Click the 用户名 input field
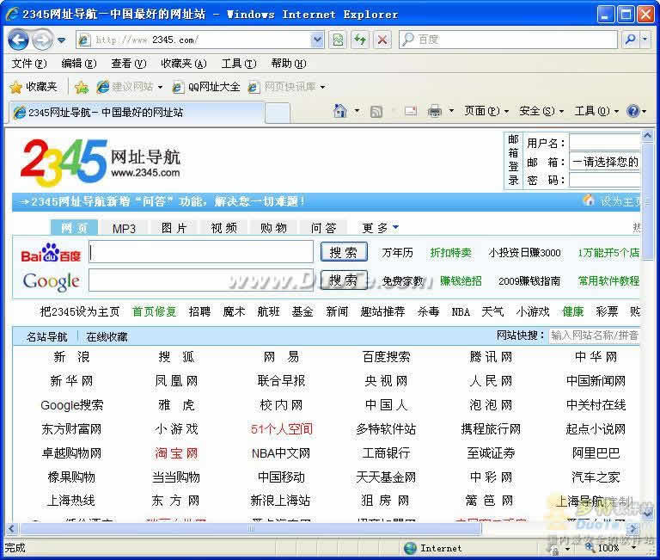The image size is (660, 560). click(x=604, y=143)
